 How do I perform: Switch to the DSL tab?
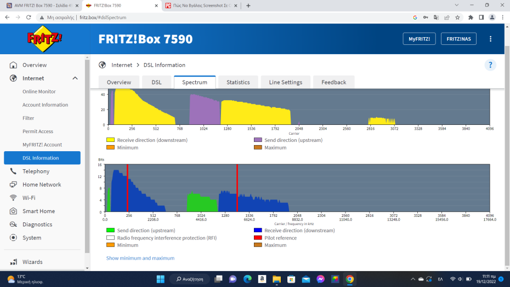click(x=156, y=82)
